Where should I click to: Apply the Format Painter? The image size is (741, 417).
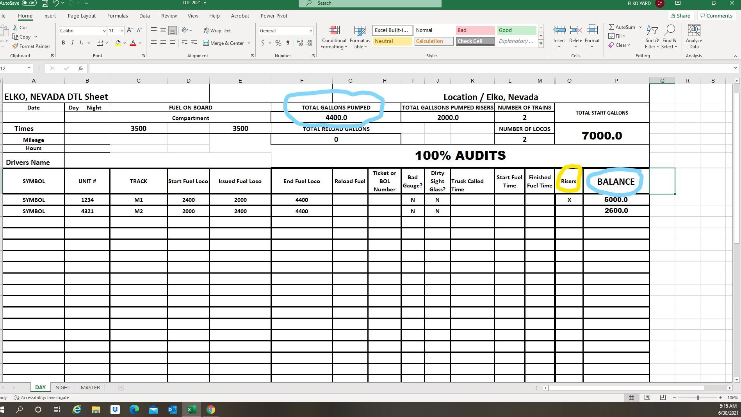click(x=31, y=46)
